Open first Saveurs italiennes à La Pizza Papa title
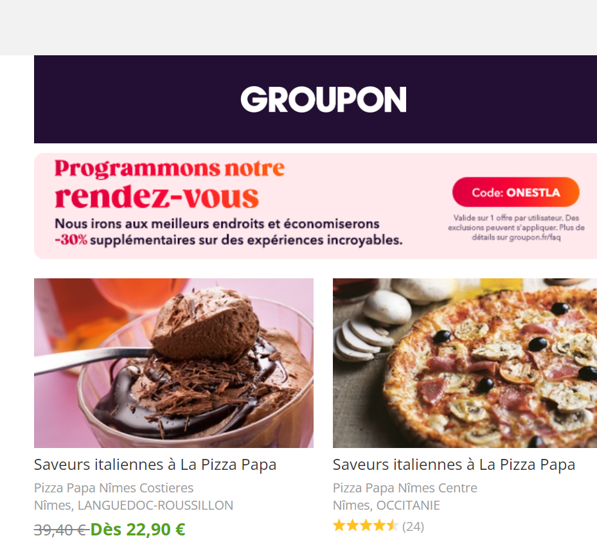The image size is (597, 538). click(x=155, y=465)
